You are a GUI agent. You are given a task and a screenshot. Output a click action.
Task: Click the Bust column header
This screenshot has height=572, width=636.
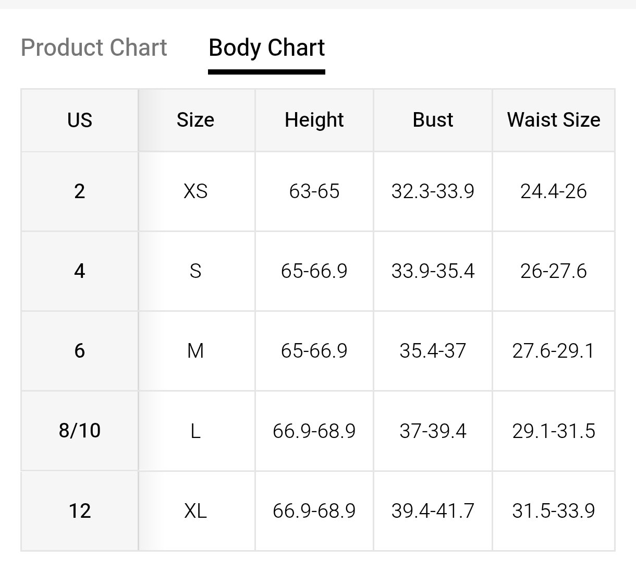click(x=433, y=120)
